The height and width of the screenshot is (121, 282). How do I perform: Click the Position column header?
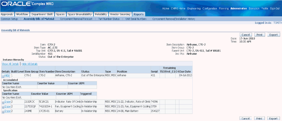click(122, 71)
